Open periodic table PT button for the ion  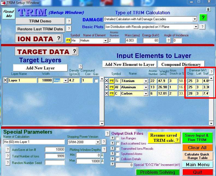[x=68, y=40]
